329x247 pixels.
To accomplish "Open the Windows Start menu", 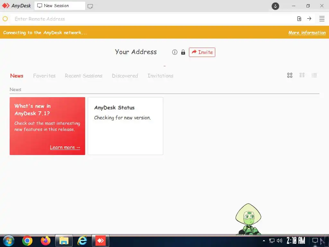I will point(8,241).
